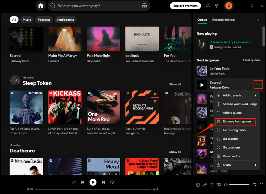Open the Ultimate Rock Gaming playlist card
The height and width of the screenshot is (194, 266).
[142, 113]
